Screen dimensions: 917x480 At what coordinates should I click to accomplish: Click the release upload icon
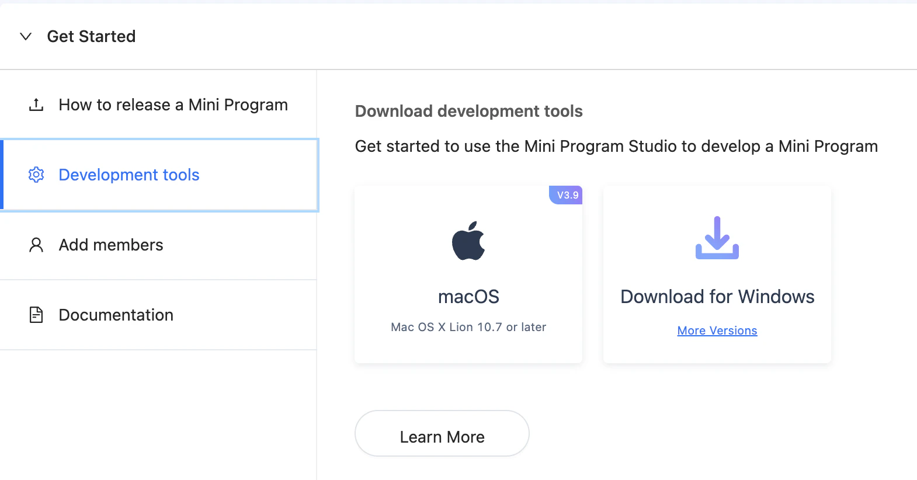pos(36,105)
